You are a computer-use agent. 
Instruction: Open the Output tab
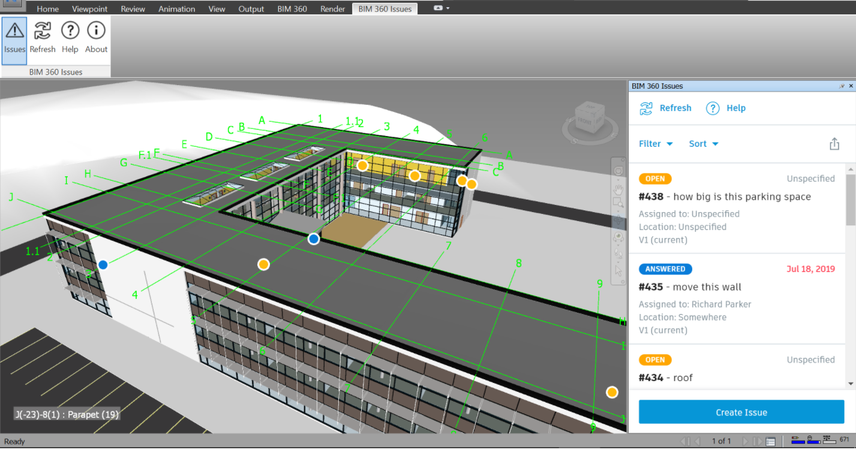[251, 9]
